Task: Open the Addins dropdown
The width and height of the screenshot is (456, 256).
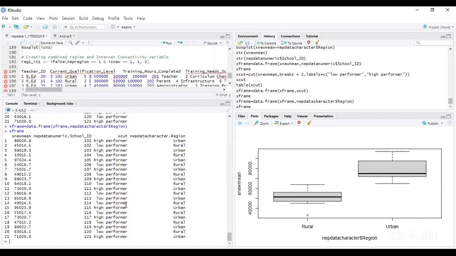Action: 128,27
